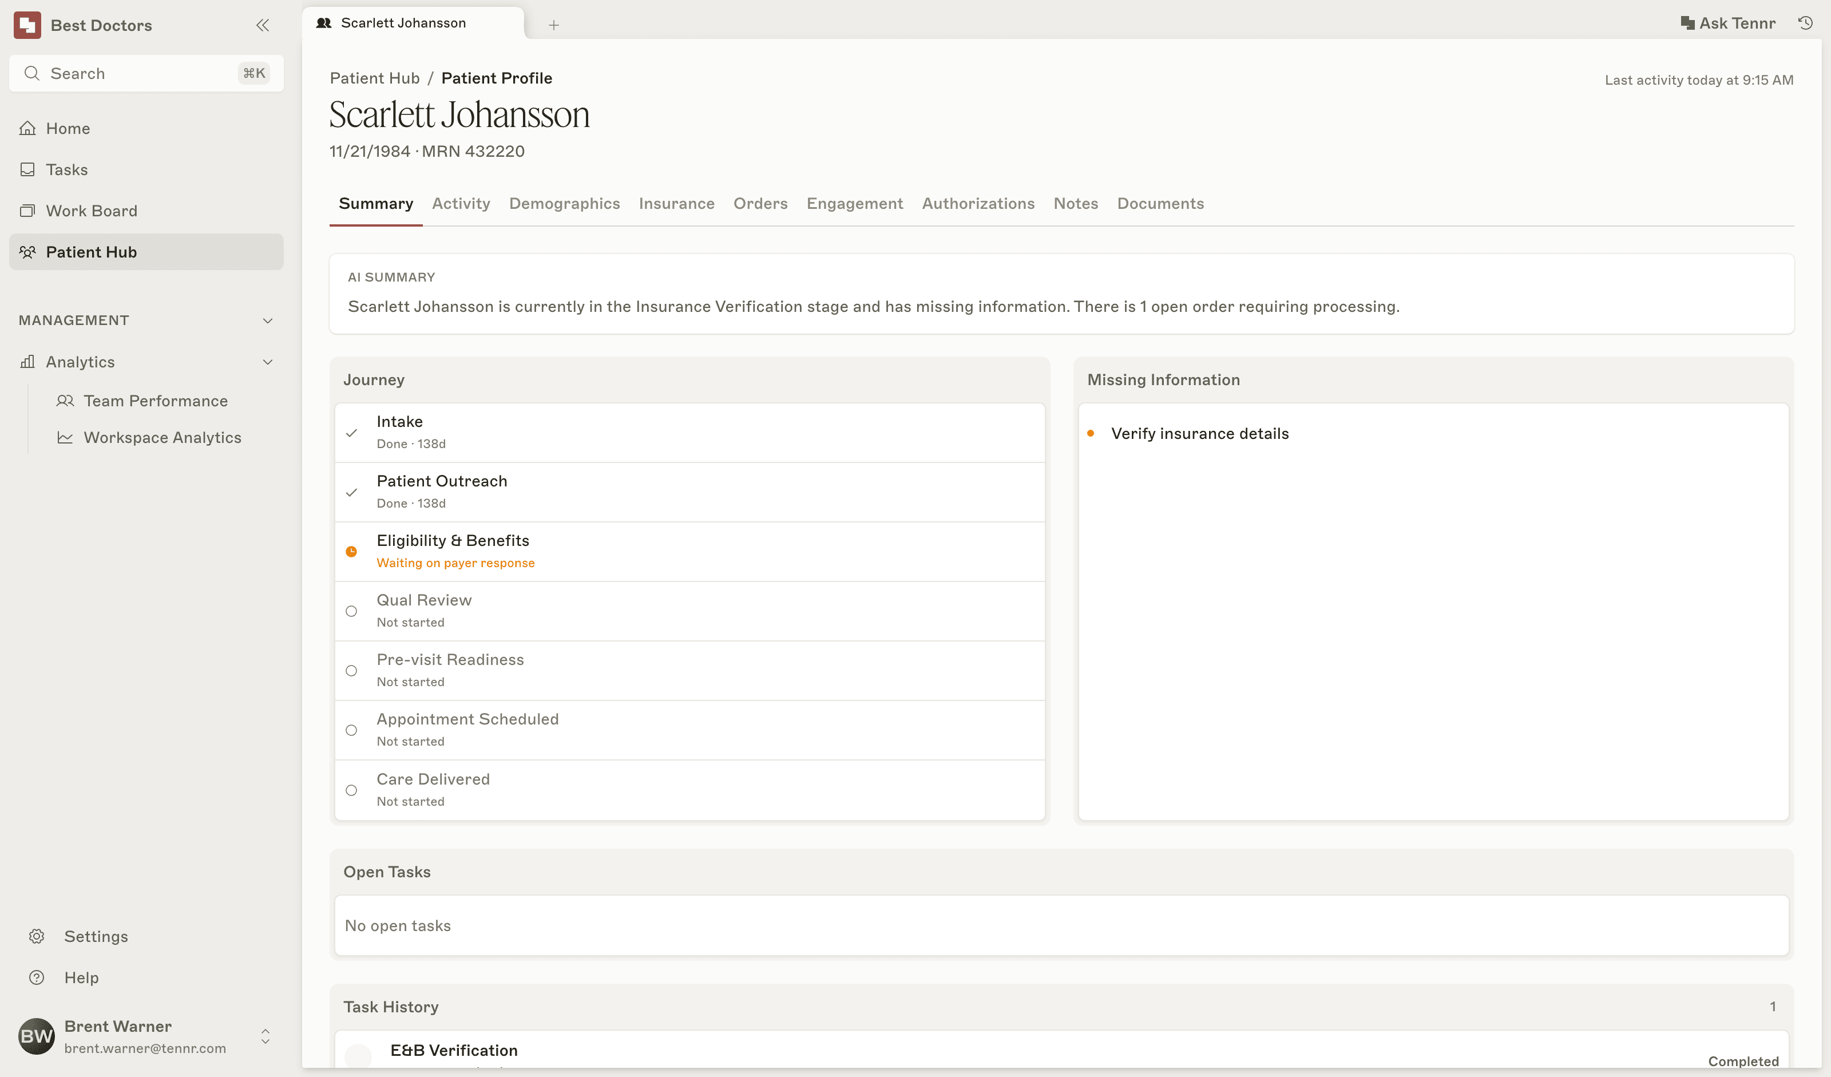Collapse the MANAGEMENT section chevron
The width and height of the screenshot is (1831, 1077).
tap(268, 320)
